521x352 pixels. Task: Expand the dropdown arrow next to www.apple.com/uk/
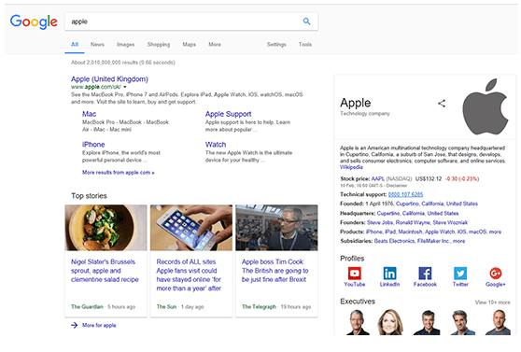[x=125, y=87]
